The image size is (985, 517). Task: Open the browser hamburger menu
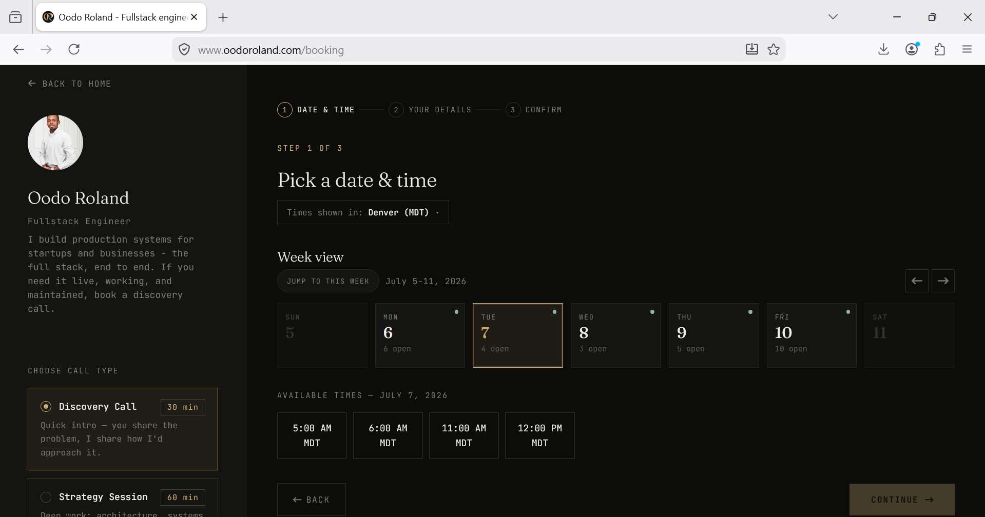tap(967, 49)
